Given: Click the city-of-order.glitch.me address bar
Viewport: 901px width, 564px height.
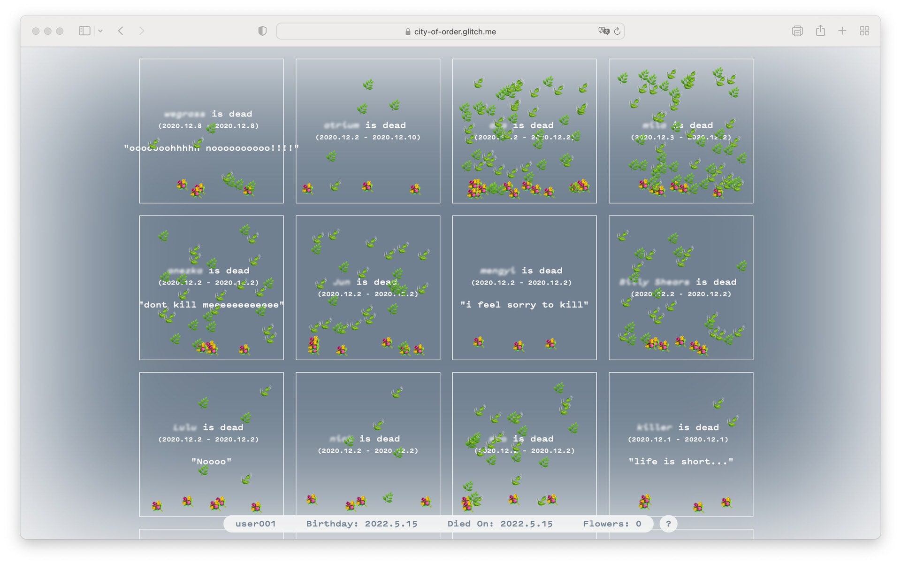Looking at the screenshot, I should pyautogui.click(x=450, y=31).
